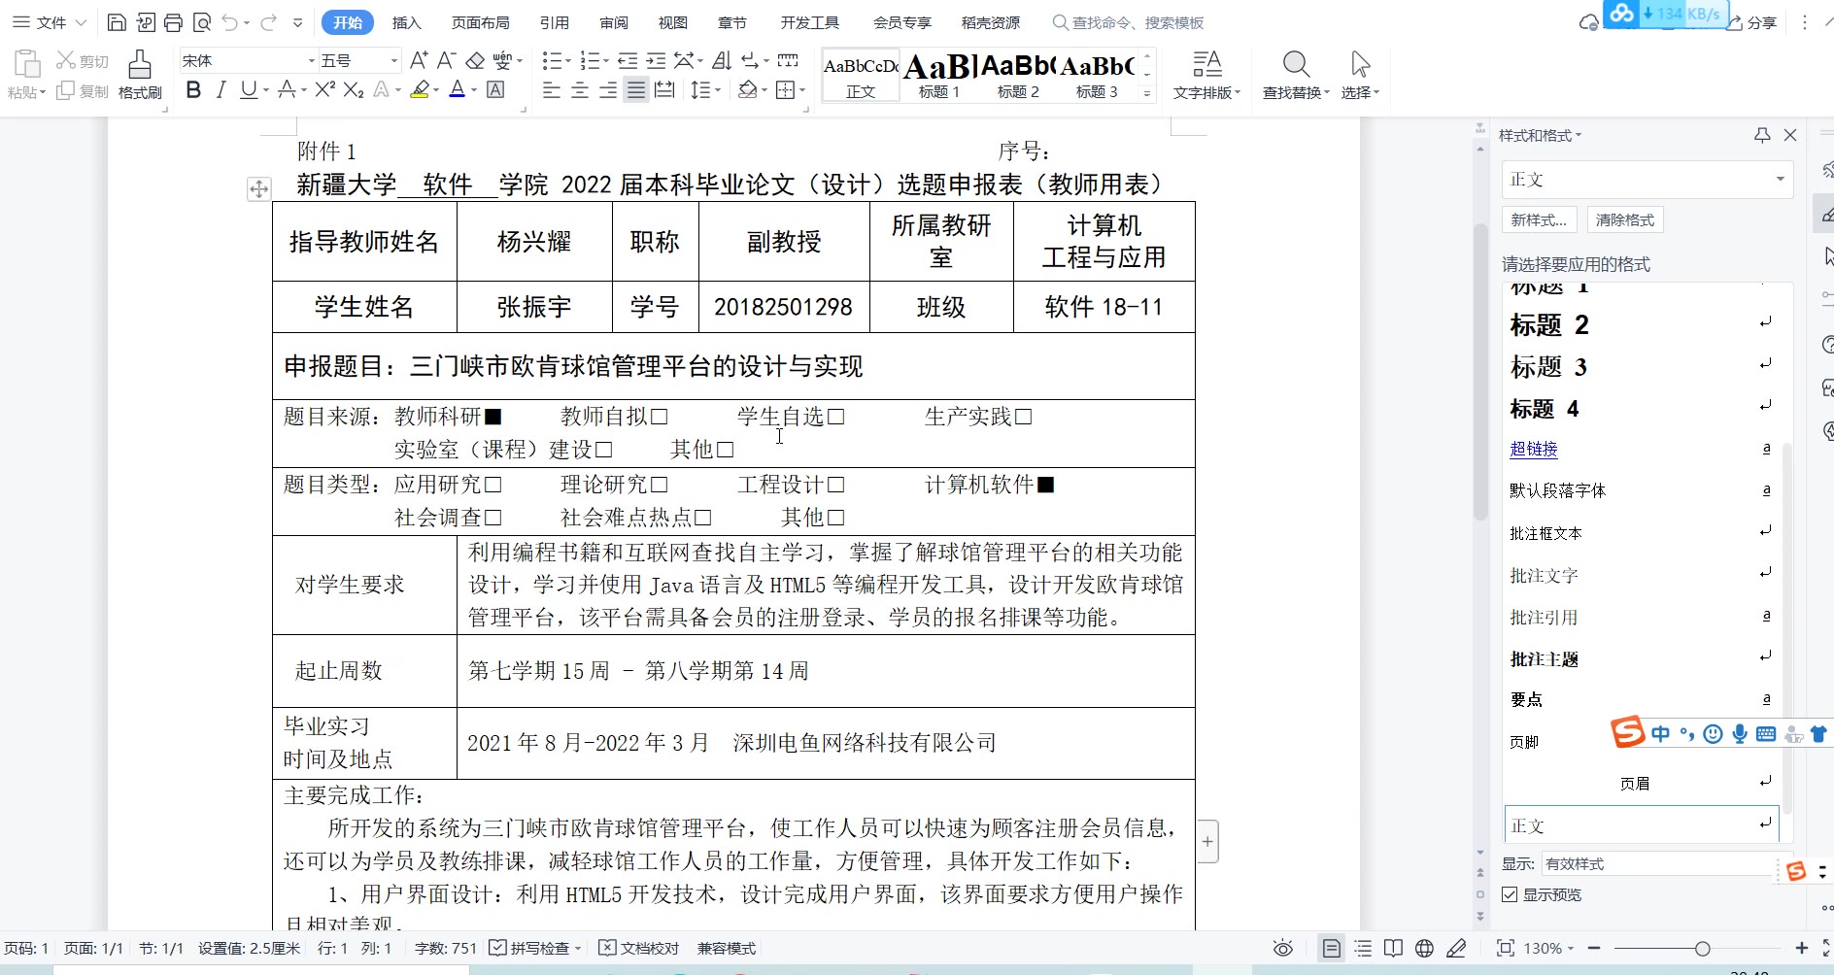Viewport: 1834px width, 975px height.
Task: Click 文档校对 in status bar
Action: tap(639, 948)
